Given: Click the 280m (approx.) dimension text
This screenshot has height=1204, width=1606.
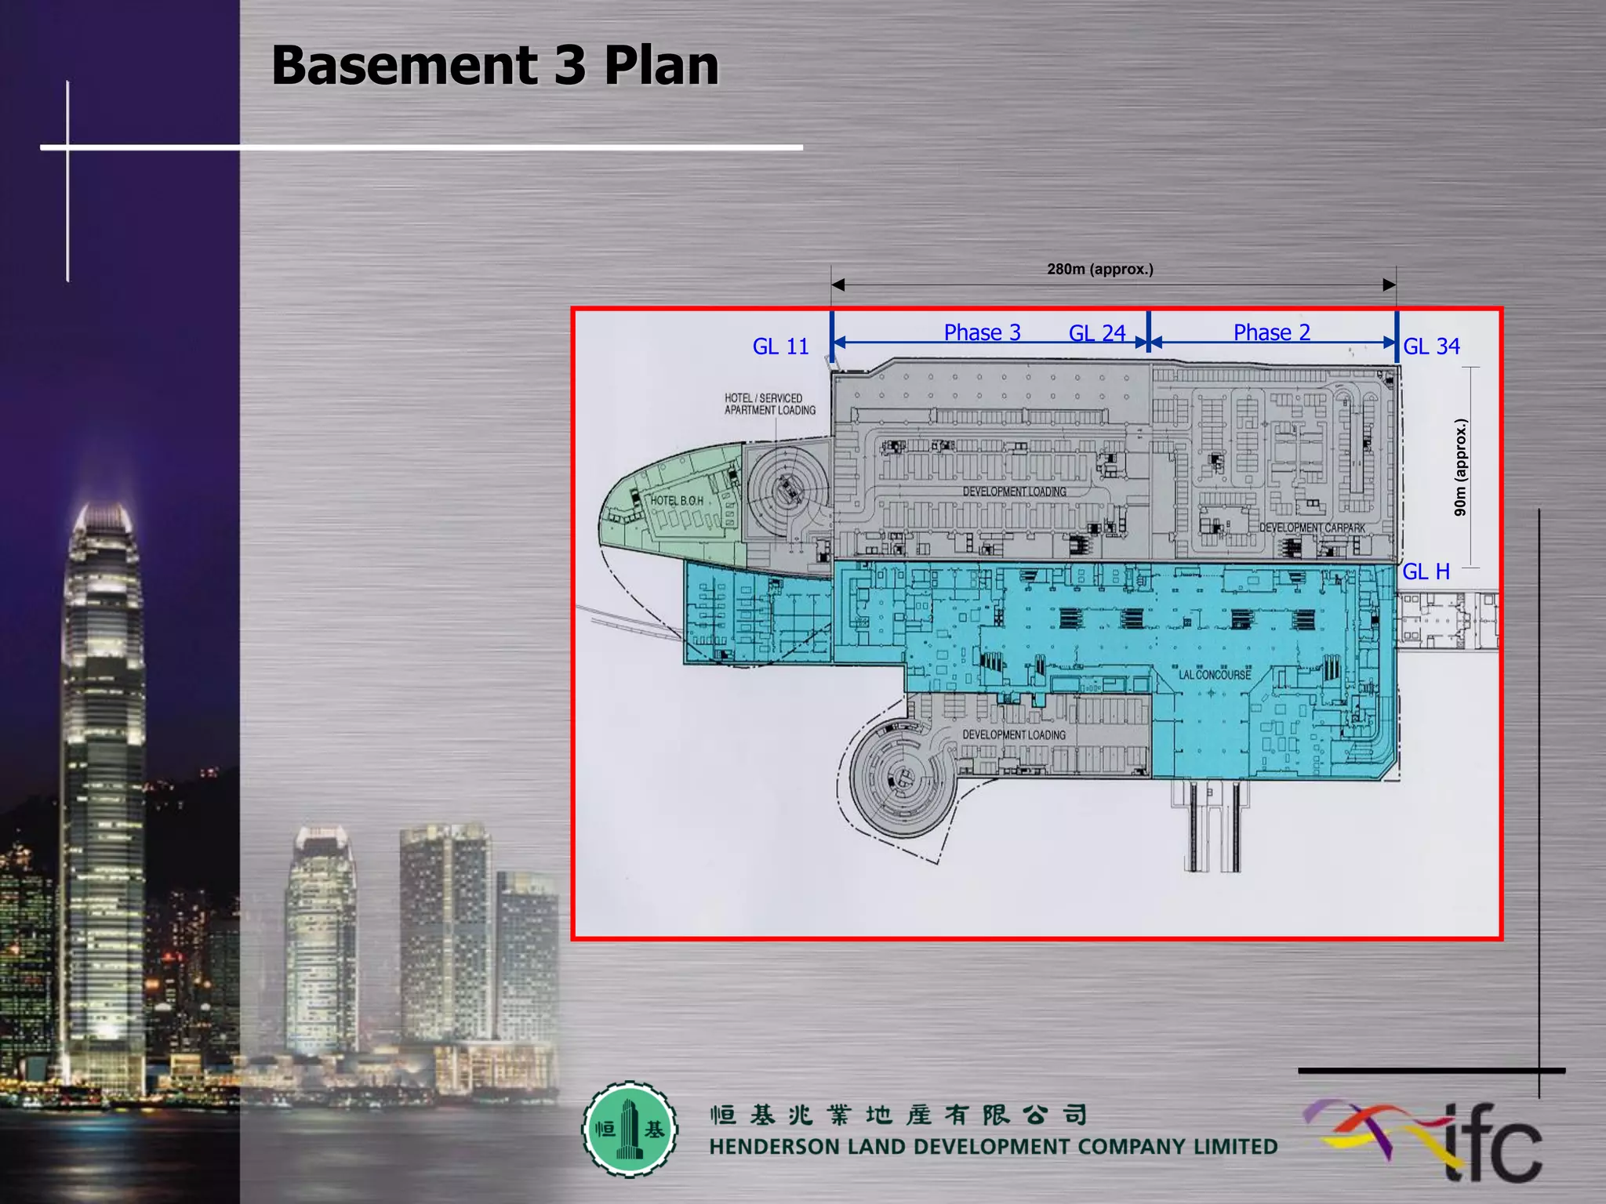Looking at the screenshot, I should tap(1099, 269).
